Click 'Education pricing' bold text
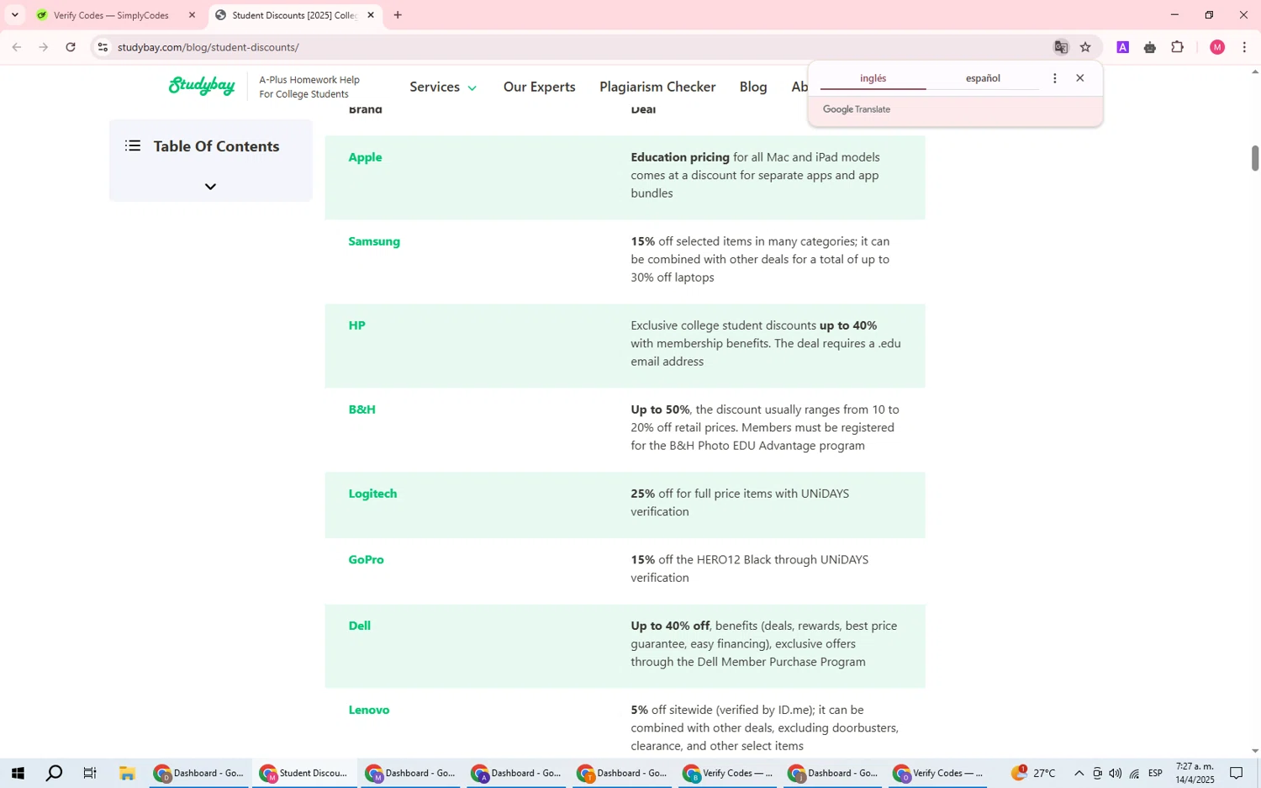Image resolution: width=1261 pixels, height=788 pixels. coord(680,157)
